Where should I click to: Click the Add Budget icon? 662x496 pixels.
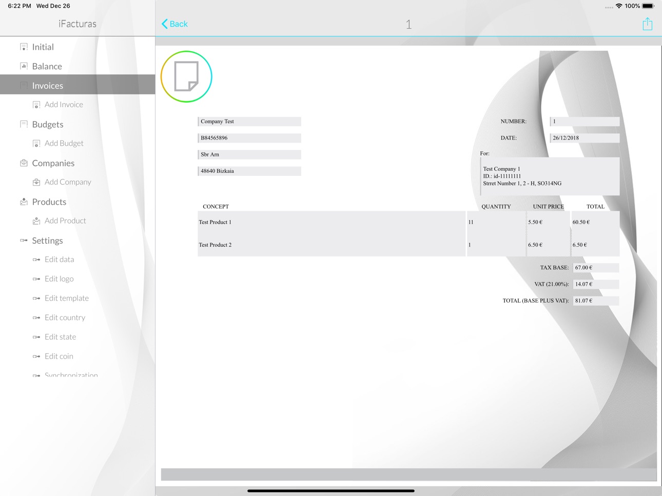tap(36, 144)
